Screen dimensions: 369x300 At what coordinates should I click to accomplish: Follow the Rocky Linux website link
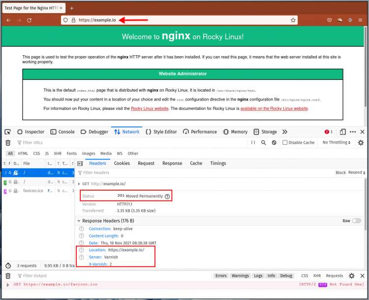click(x=150, y=108)
